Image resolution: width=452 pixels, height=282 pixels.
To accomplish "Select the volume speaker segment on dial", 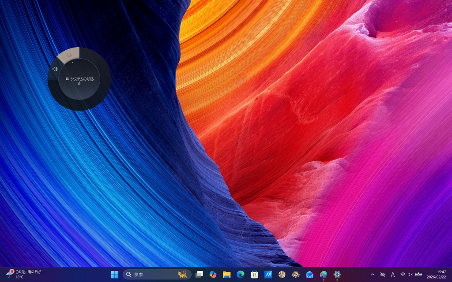I will (x=55, y=69).
